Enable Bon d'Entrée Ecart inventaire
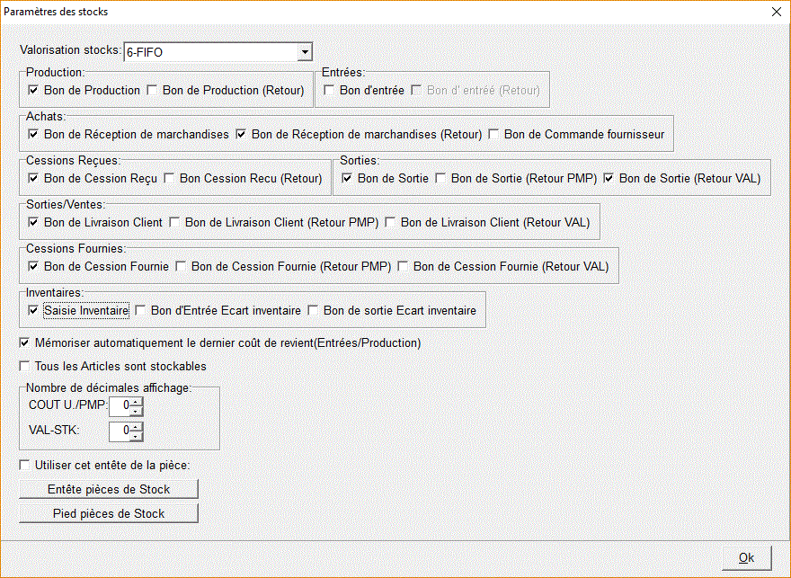 140,310
